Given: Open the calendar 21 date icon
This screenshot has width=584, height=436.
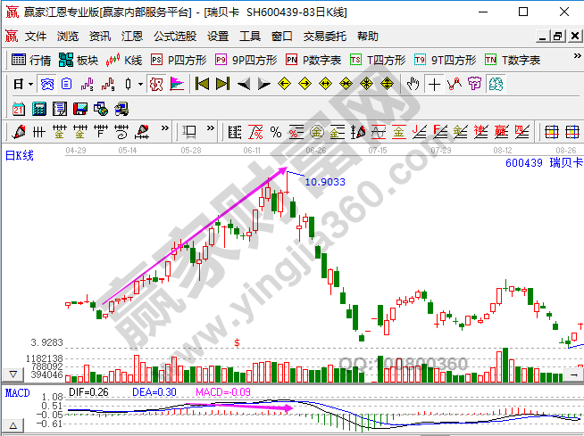Looking at the screenshot, I should click(19, 109).
